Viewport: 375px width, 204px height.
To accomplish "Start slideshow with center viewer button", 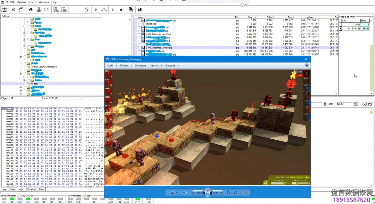I will click(x=207, y=192).
